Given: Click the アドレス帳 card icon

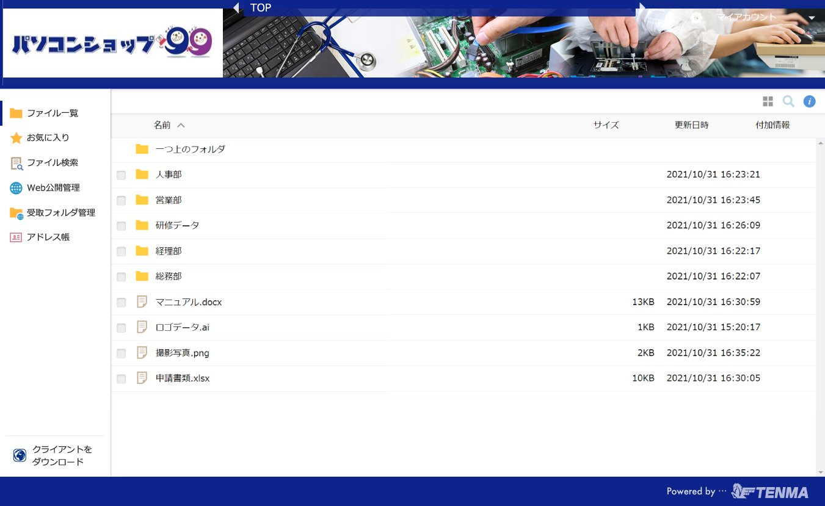Looking at the screenshot, I should 16,237.
